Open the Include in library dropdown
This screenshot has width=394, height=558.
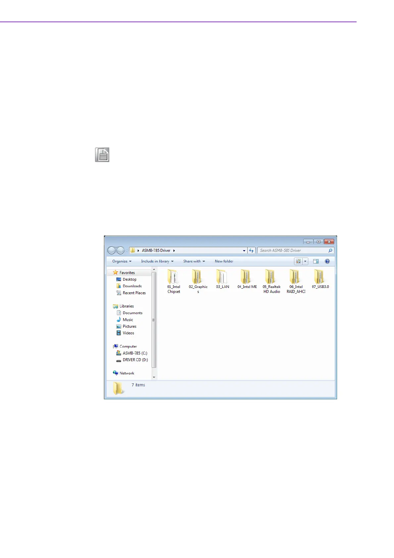click(157, 261)
